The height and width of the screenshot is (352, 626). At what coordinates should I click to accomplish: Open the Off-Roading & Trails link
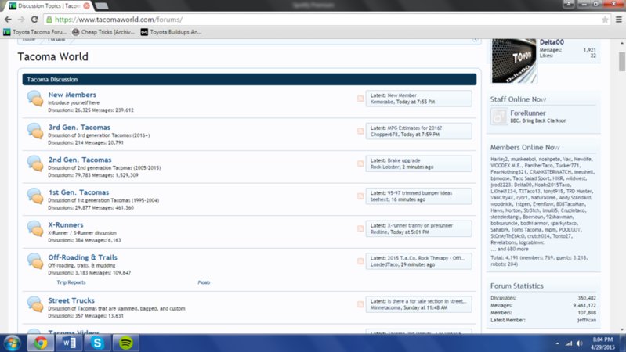pos(82,257)
